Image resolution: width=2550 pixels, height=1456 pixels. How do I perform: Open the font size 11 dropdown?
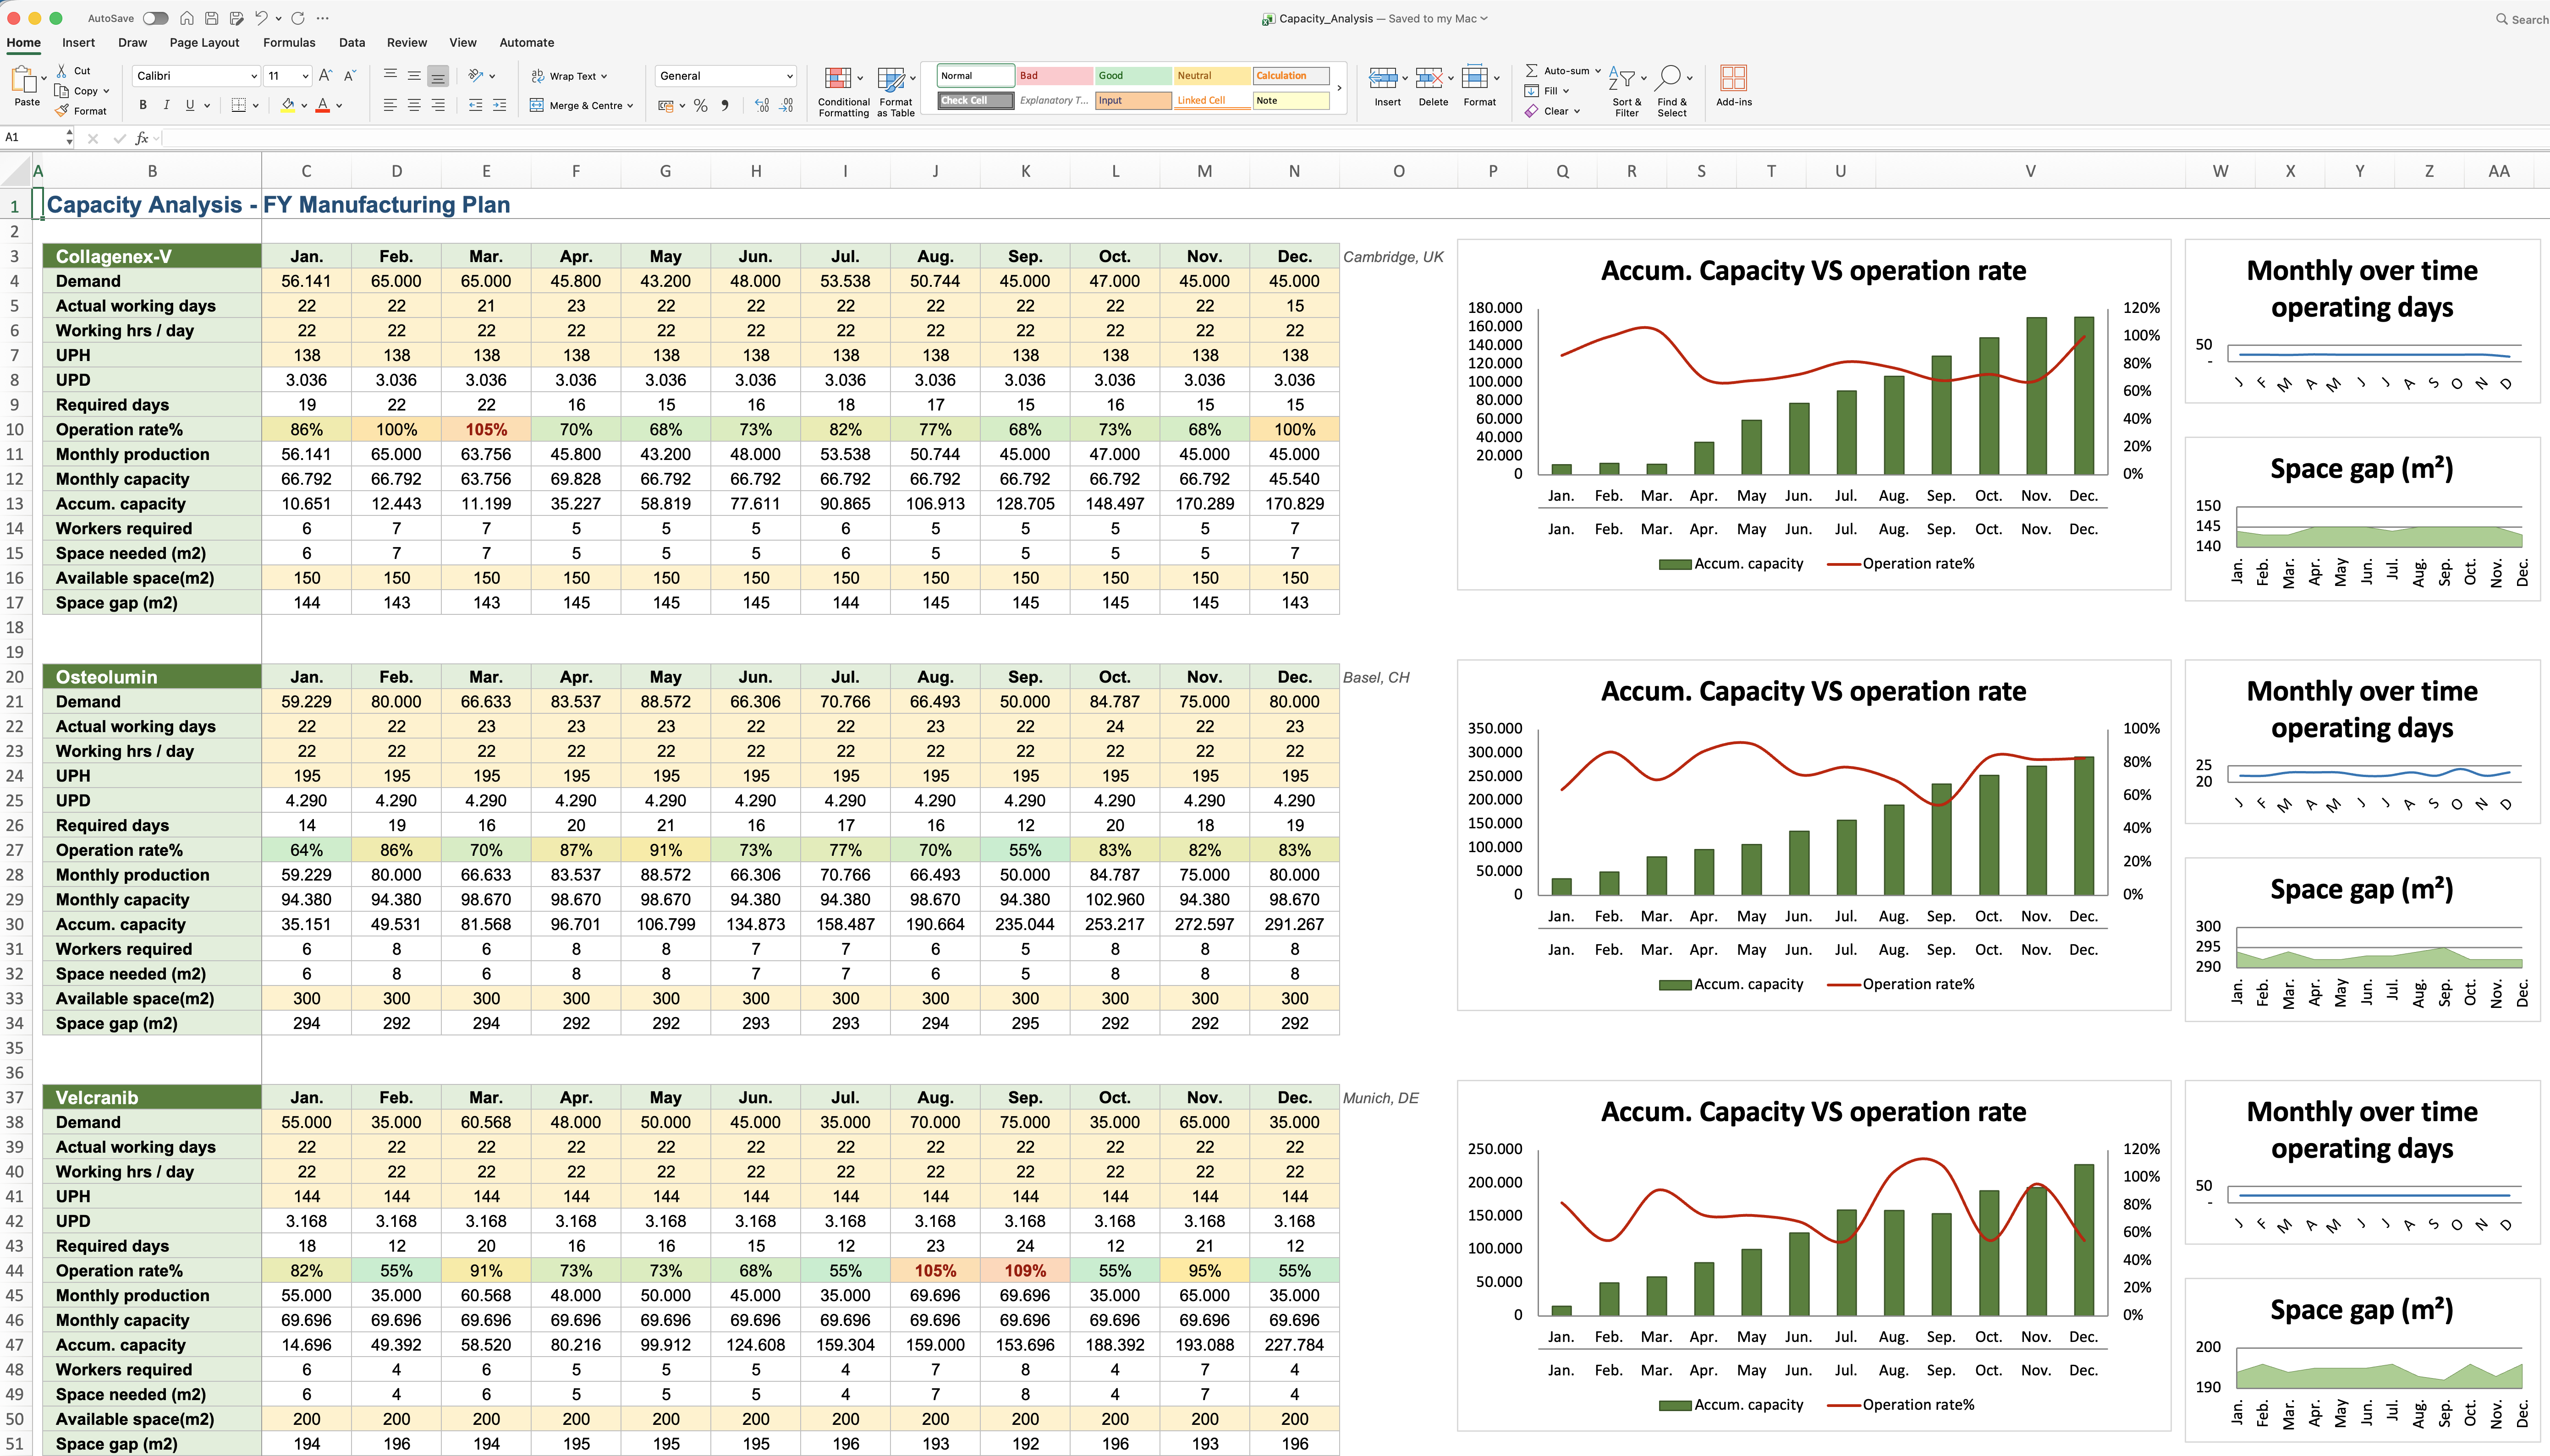tap(288, 76)
